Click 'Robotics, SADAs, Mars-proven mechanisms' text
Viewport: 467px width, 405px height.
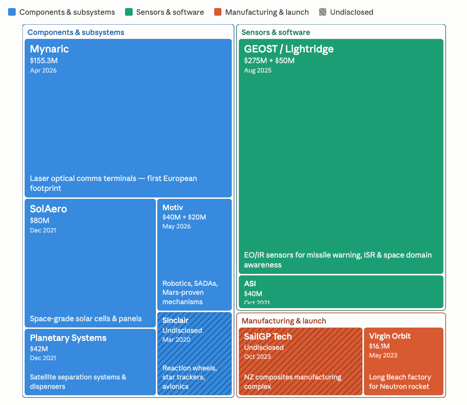click(190, 293)
